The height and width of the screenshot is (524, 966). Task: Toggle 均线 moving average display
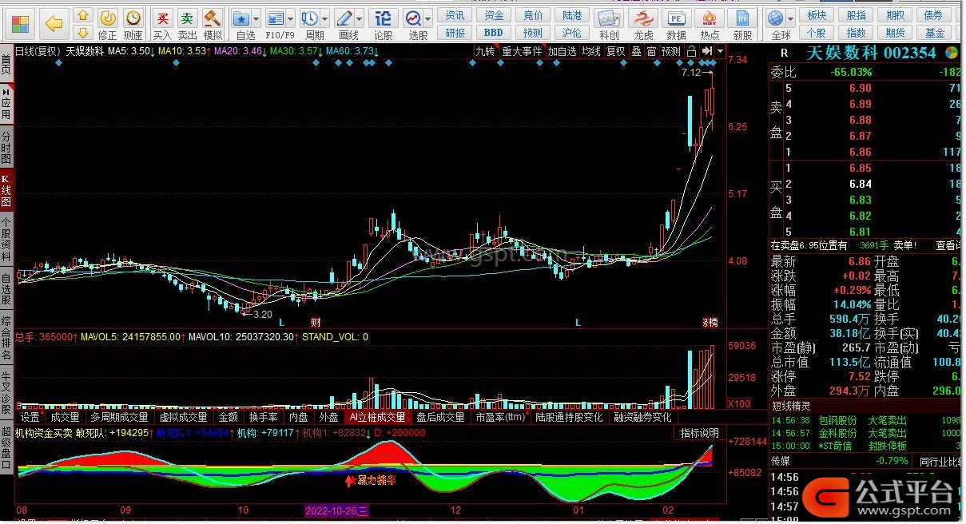[591, 51]
